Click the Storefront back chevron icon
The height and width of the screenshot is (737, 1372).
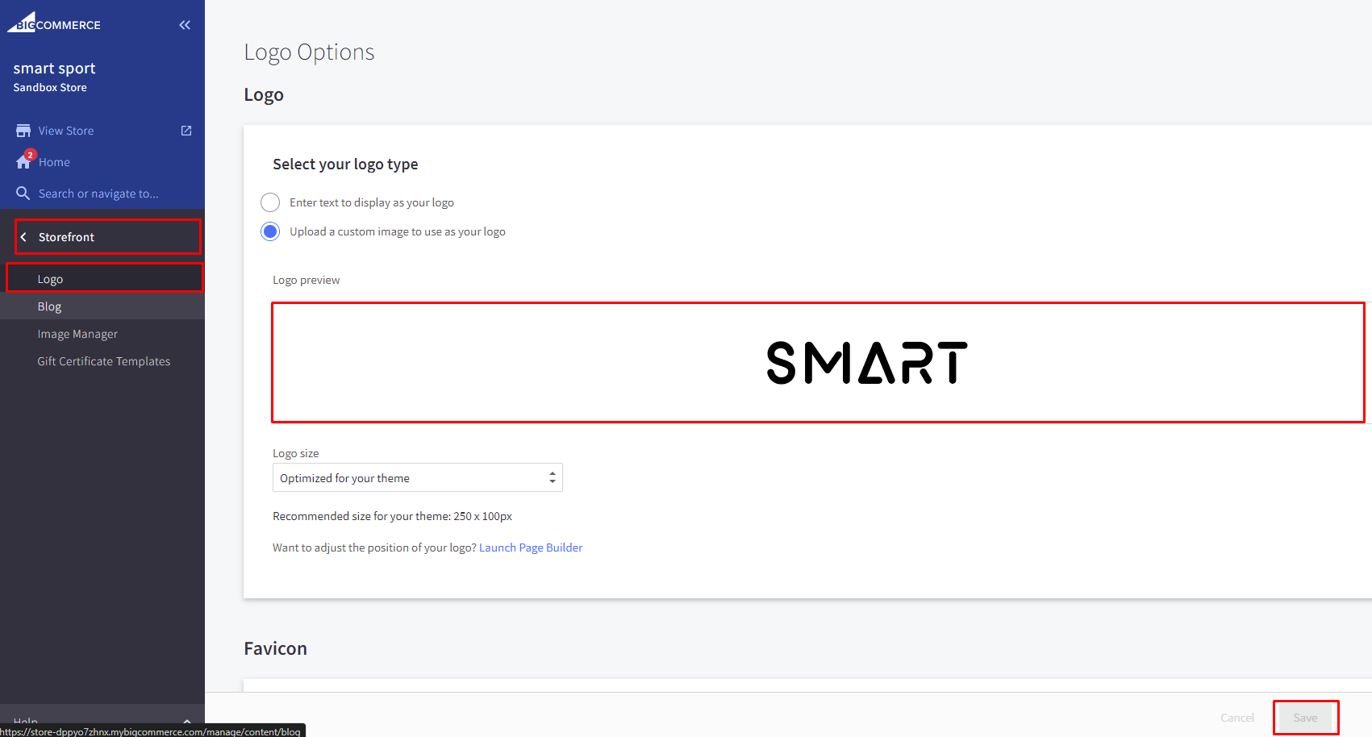tap(24, 237)
